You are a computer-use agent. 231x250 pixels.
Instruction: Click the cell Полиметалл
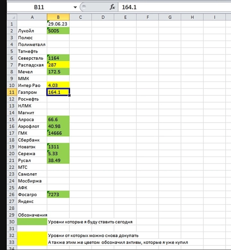32,44
